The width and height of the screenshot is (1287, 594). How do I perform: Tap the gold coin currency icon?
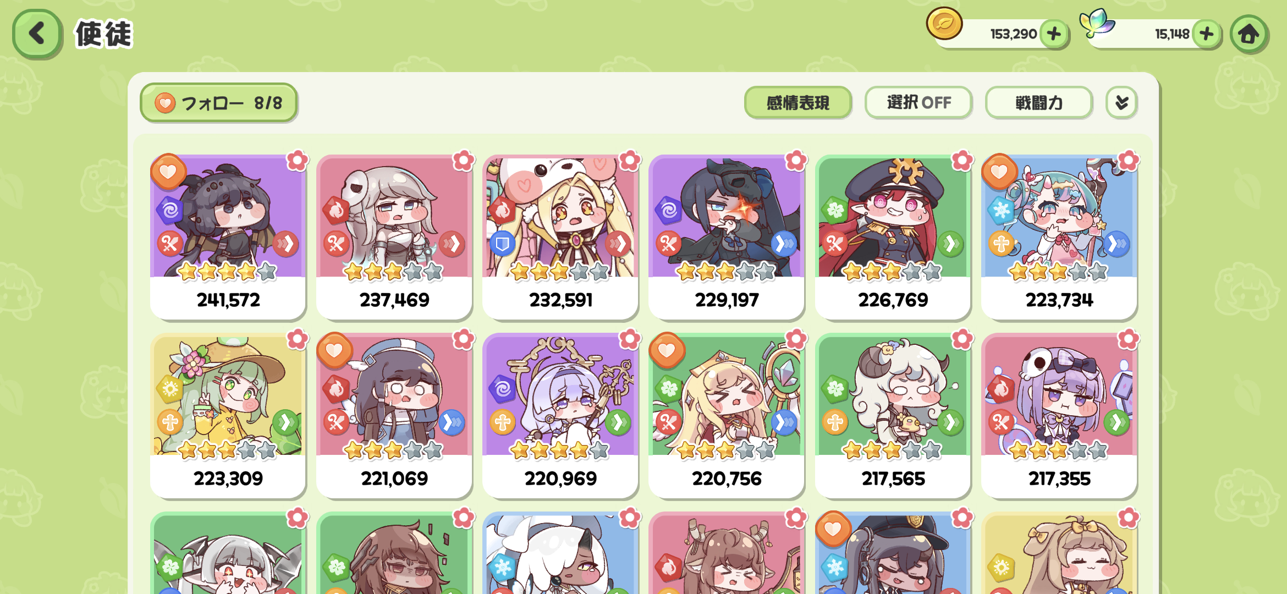944,24
